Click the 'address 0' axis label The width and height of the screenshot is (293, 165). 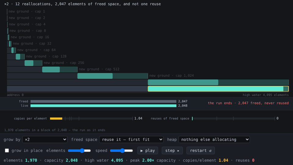coord(15,95)
